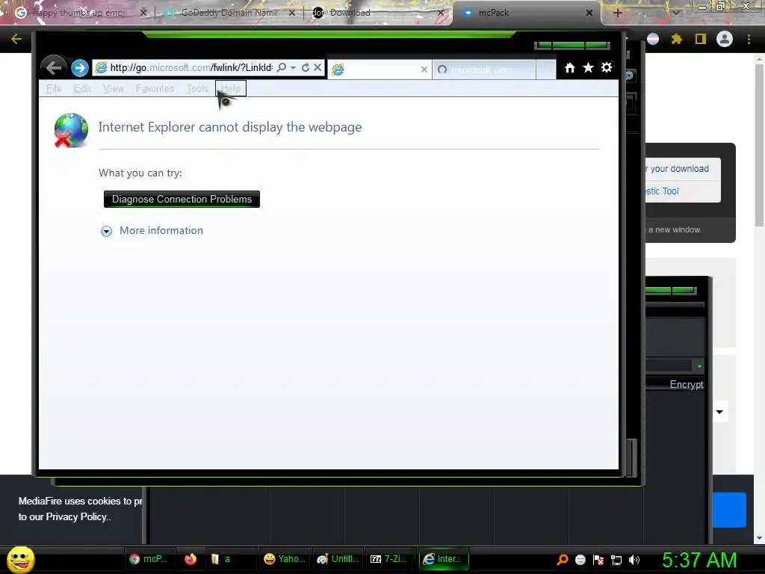Stop loading with the address bar X
This screenshot has width=765, height=574.
317,67
